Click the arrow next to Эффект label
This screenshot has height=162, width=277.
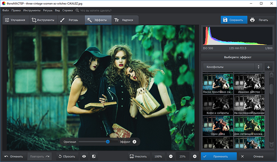(134, 141)
